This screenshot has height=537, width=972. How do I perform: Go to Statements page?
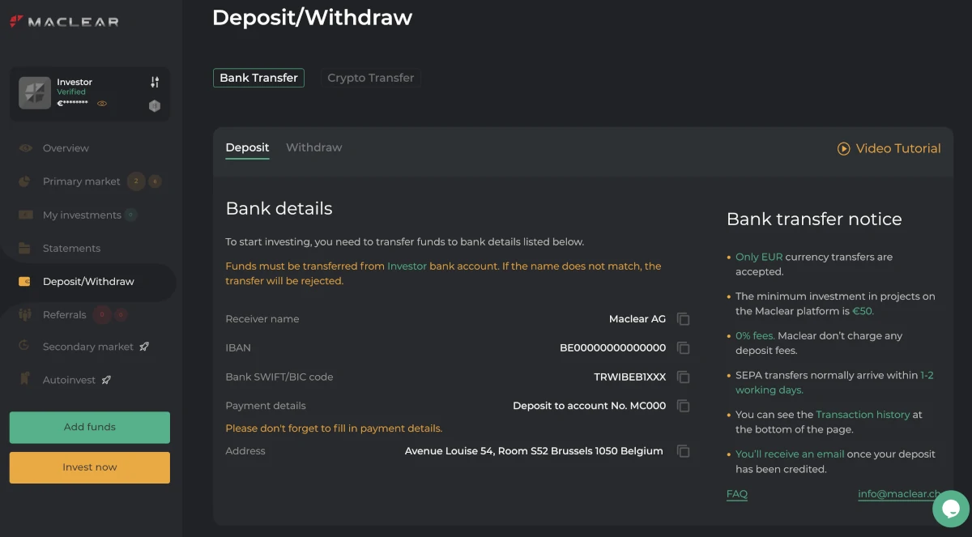pyautogui.click(x=71, y=249)
